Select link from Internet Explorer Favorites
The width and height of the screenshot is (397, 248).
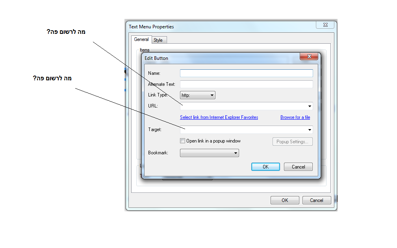(x=219, y=117)
